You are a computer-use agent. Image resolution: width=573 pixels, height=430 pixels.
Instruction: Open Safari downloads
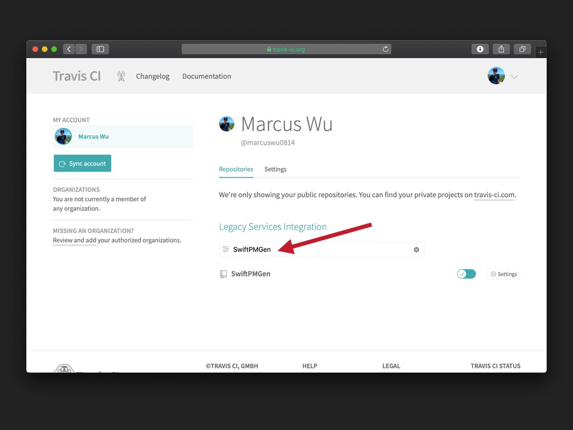point(480,49)
